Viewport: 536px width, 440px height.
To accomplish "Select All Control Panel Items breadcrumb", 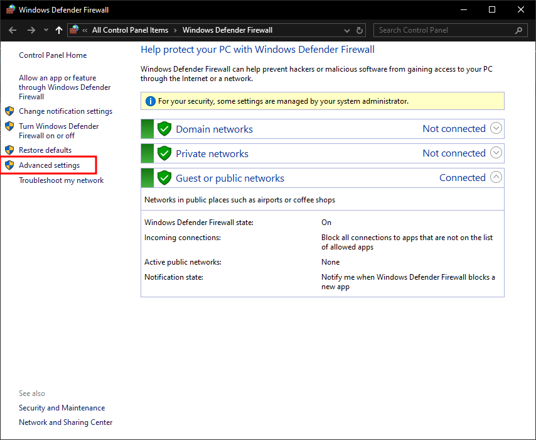I will [130, 30].
